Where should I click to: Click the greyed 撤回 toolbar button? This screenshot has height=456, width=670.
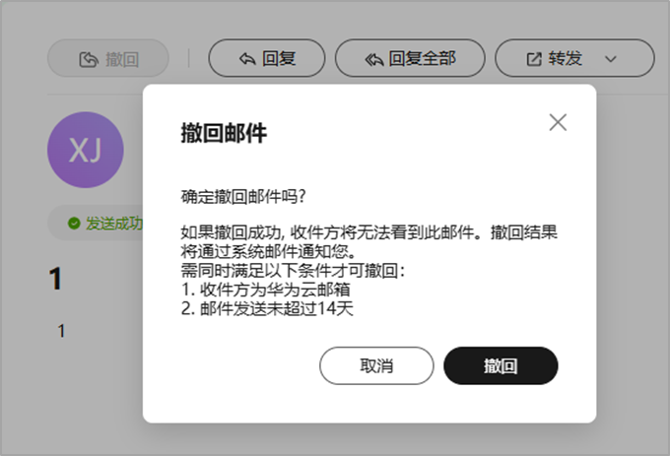click(x=108, y=58)
